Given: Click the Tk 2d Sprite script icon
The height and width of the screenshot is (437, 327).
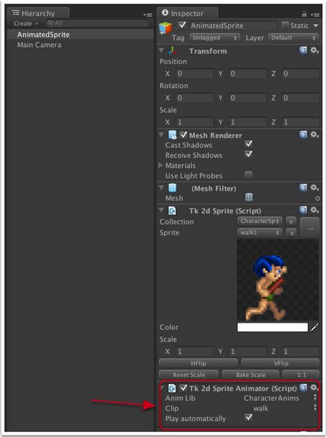Looking at the screenshot, I should 172,211.
